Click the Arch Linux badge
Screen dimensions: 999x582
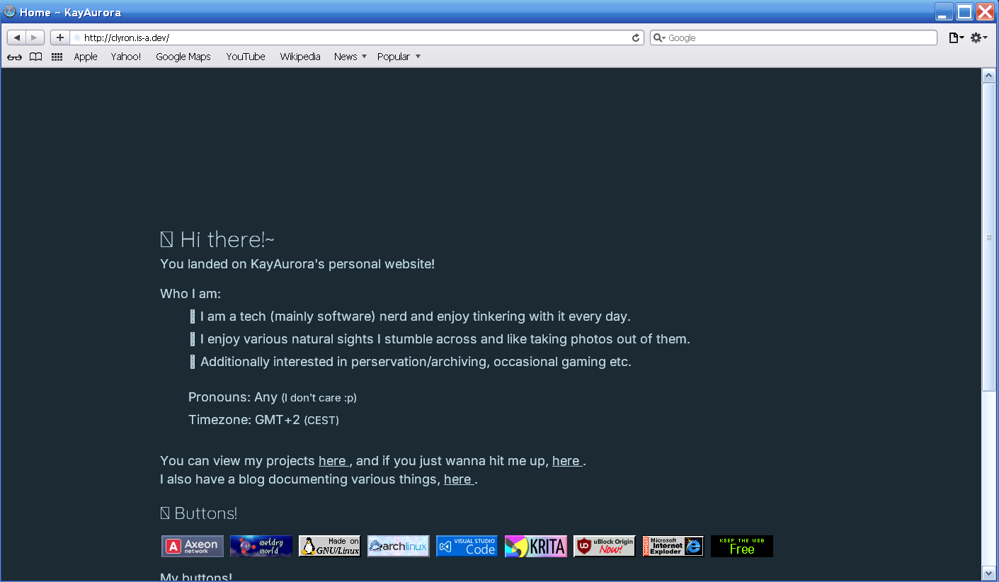click(x=399, y=546)
